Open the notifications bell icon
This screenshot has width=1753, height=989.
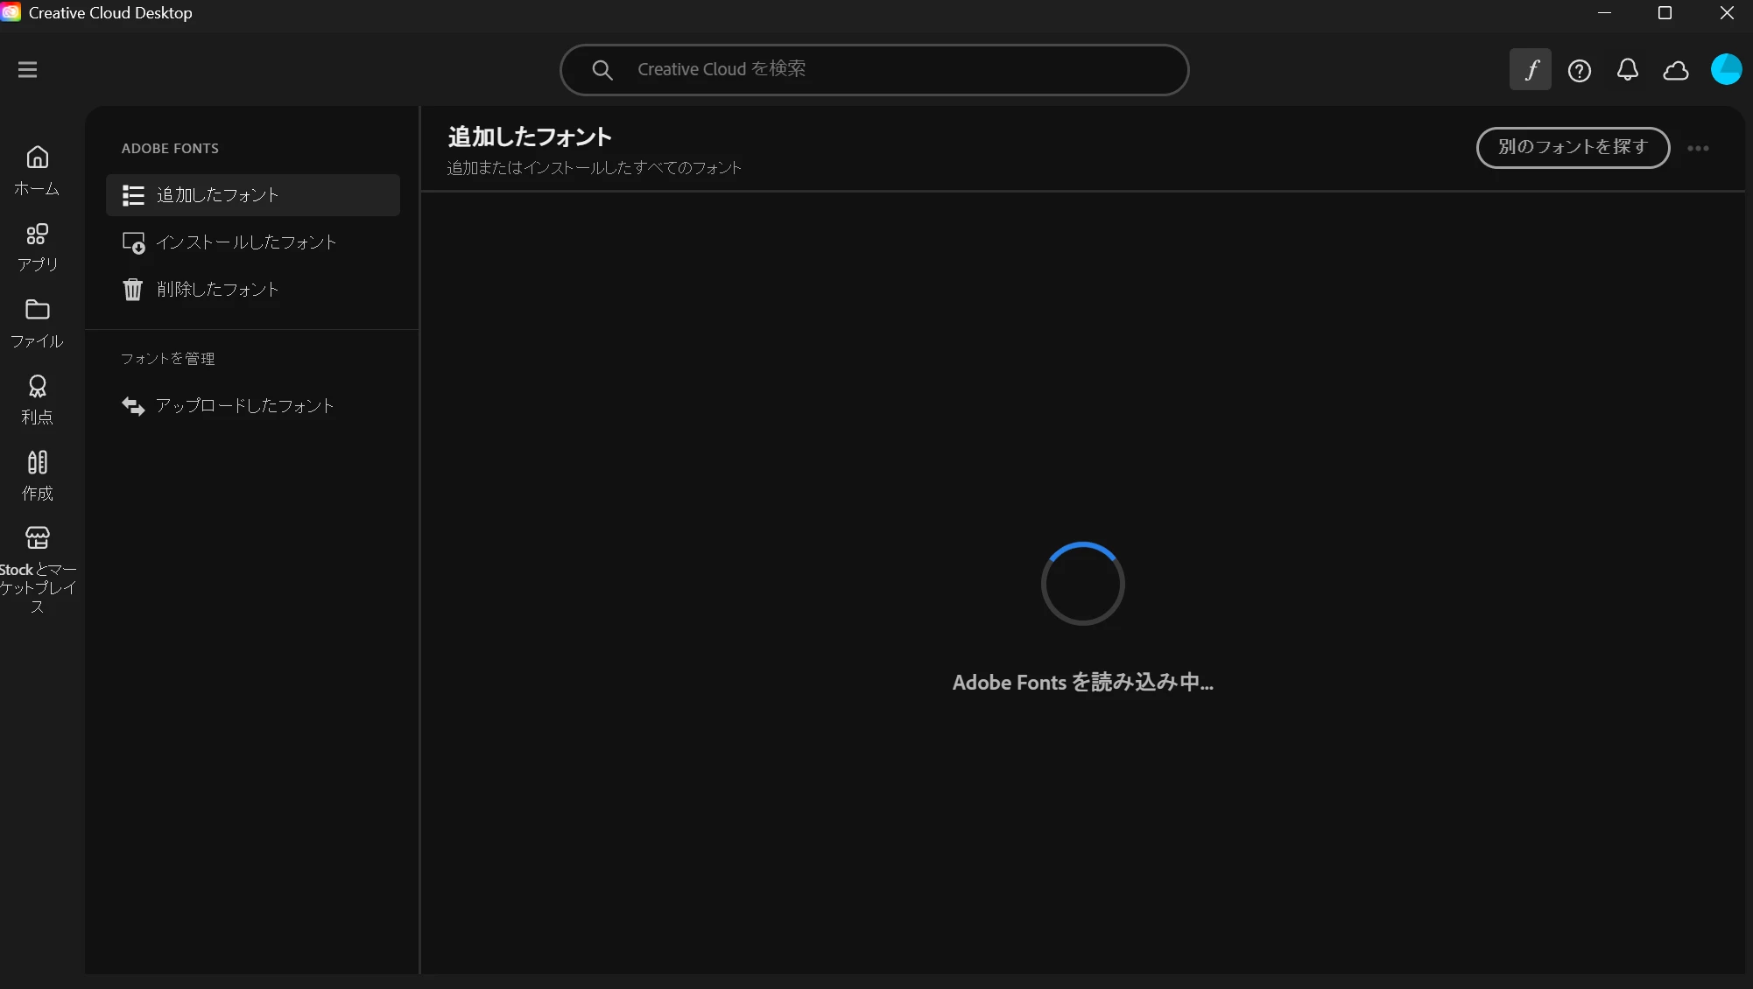click(x=1627, y=70)
